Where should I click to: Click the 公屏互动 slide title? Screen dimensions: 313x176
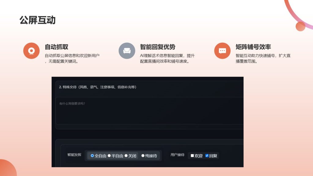pos(37,20)
